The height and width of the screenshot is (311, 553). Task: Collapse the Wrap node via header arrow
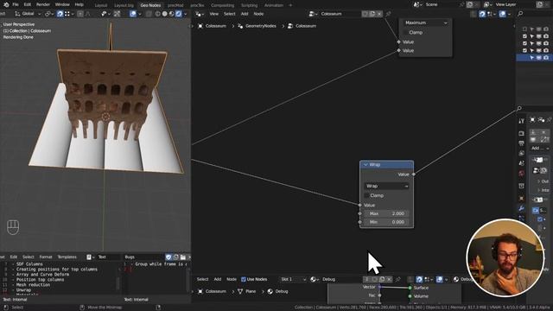pyautogui.click(x=365, y=165)
